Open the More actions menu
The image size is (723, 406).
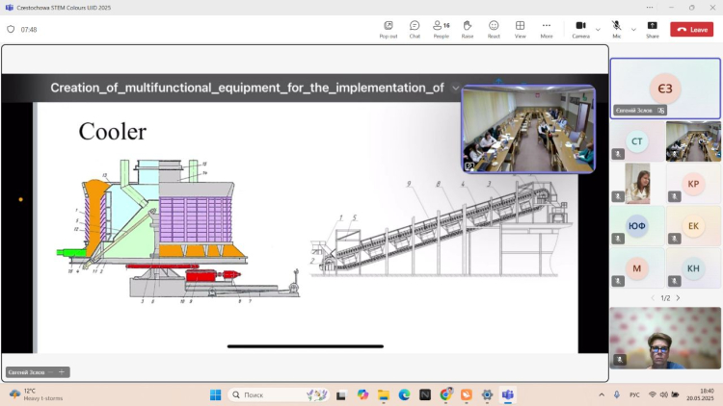(547, 29)
